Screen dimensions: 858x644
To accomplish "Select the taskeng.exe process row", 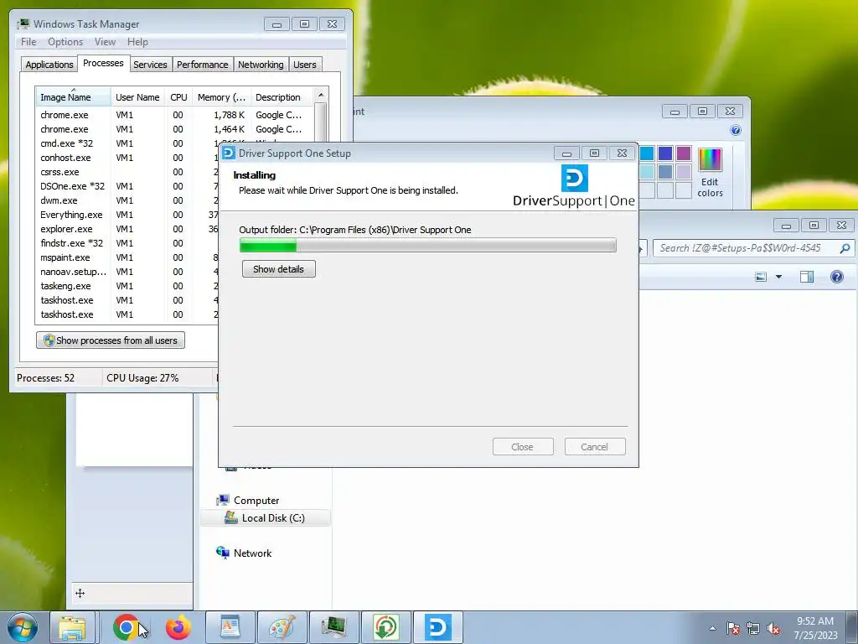I will (127, 286).
